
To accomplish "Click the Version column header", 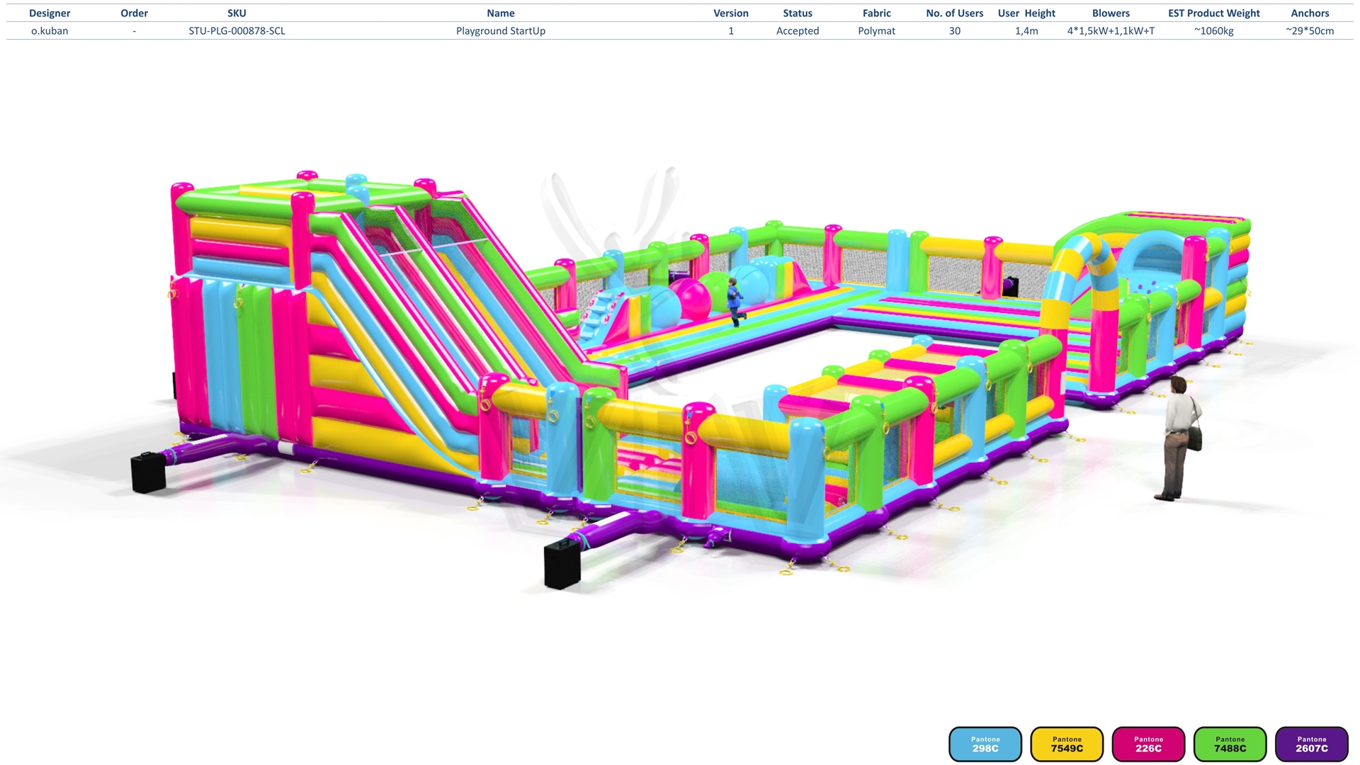I will click(x=731, y=13).
